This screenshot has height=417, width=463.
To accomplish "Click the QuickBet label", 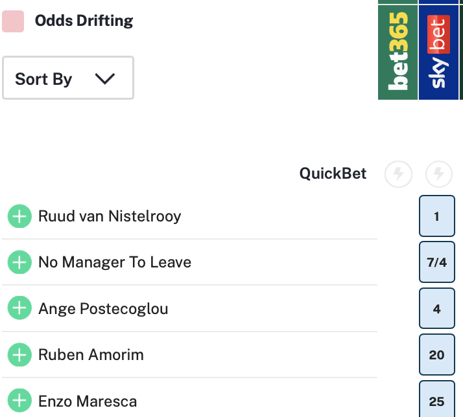I will point(333,174).
